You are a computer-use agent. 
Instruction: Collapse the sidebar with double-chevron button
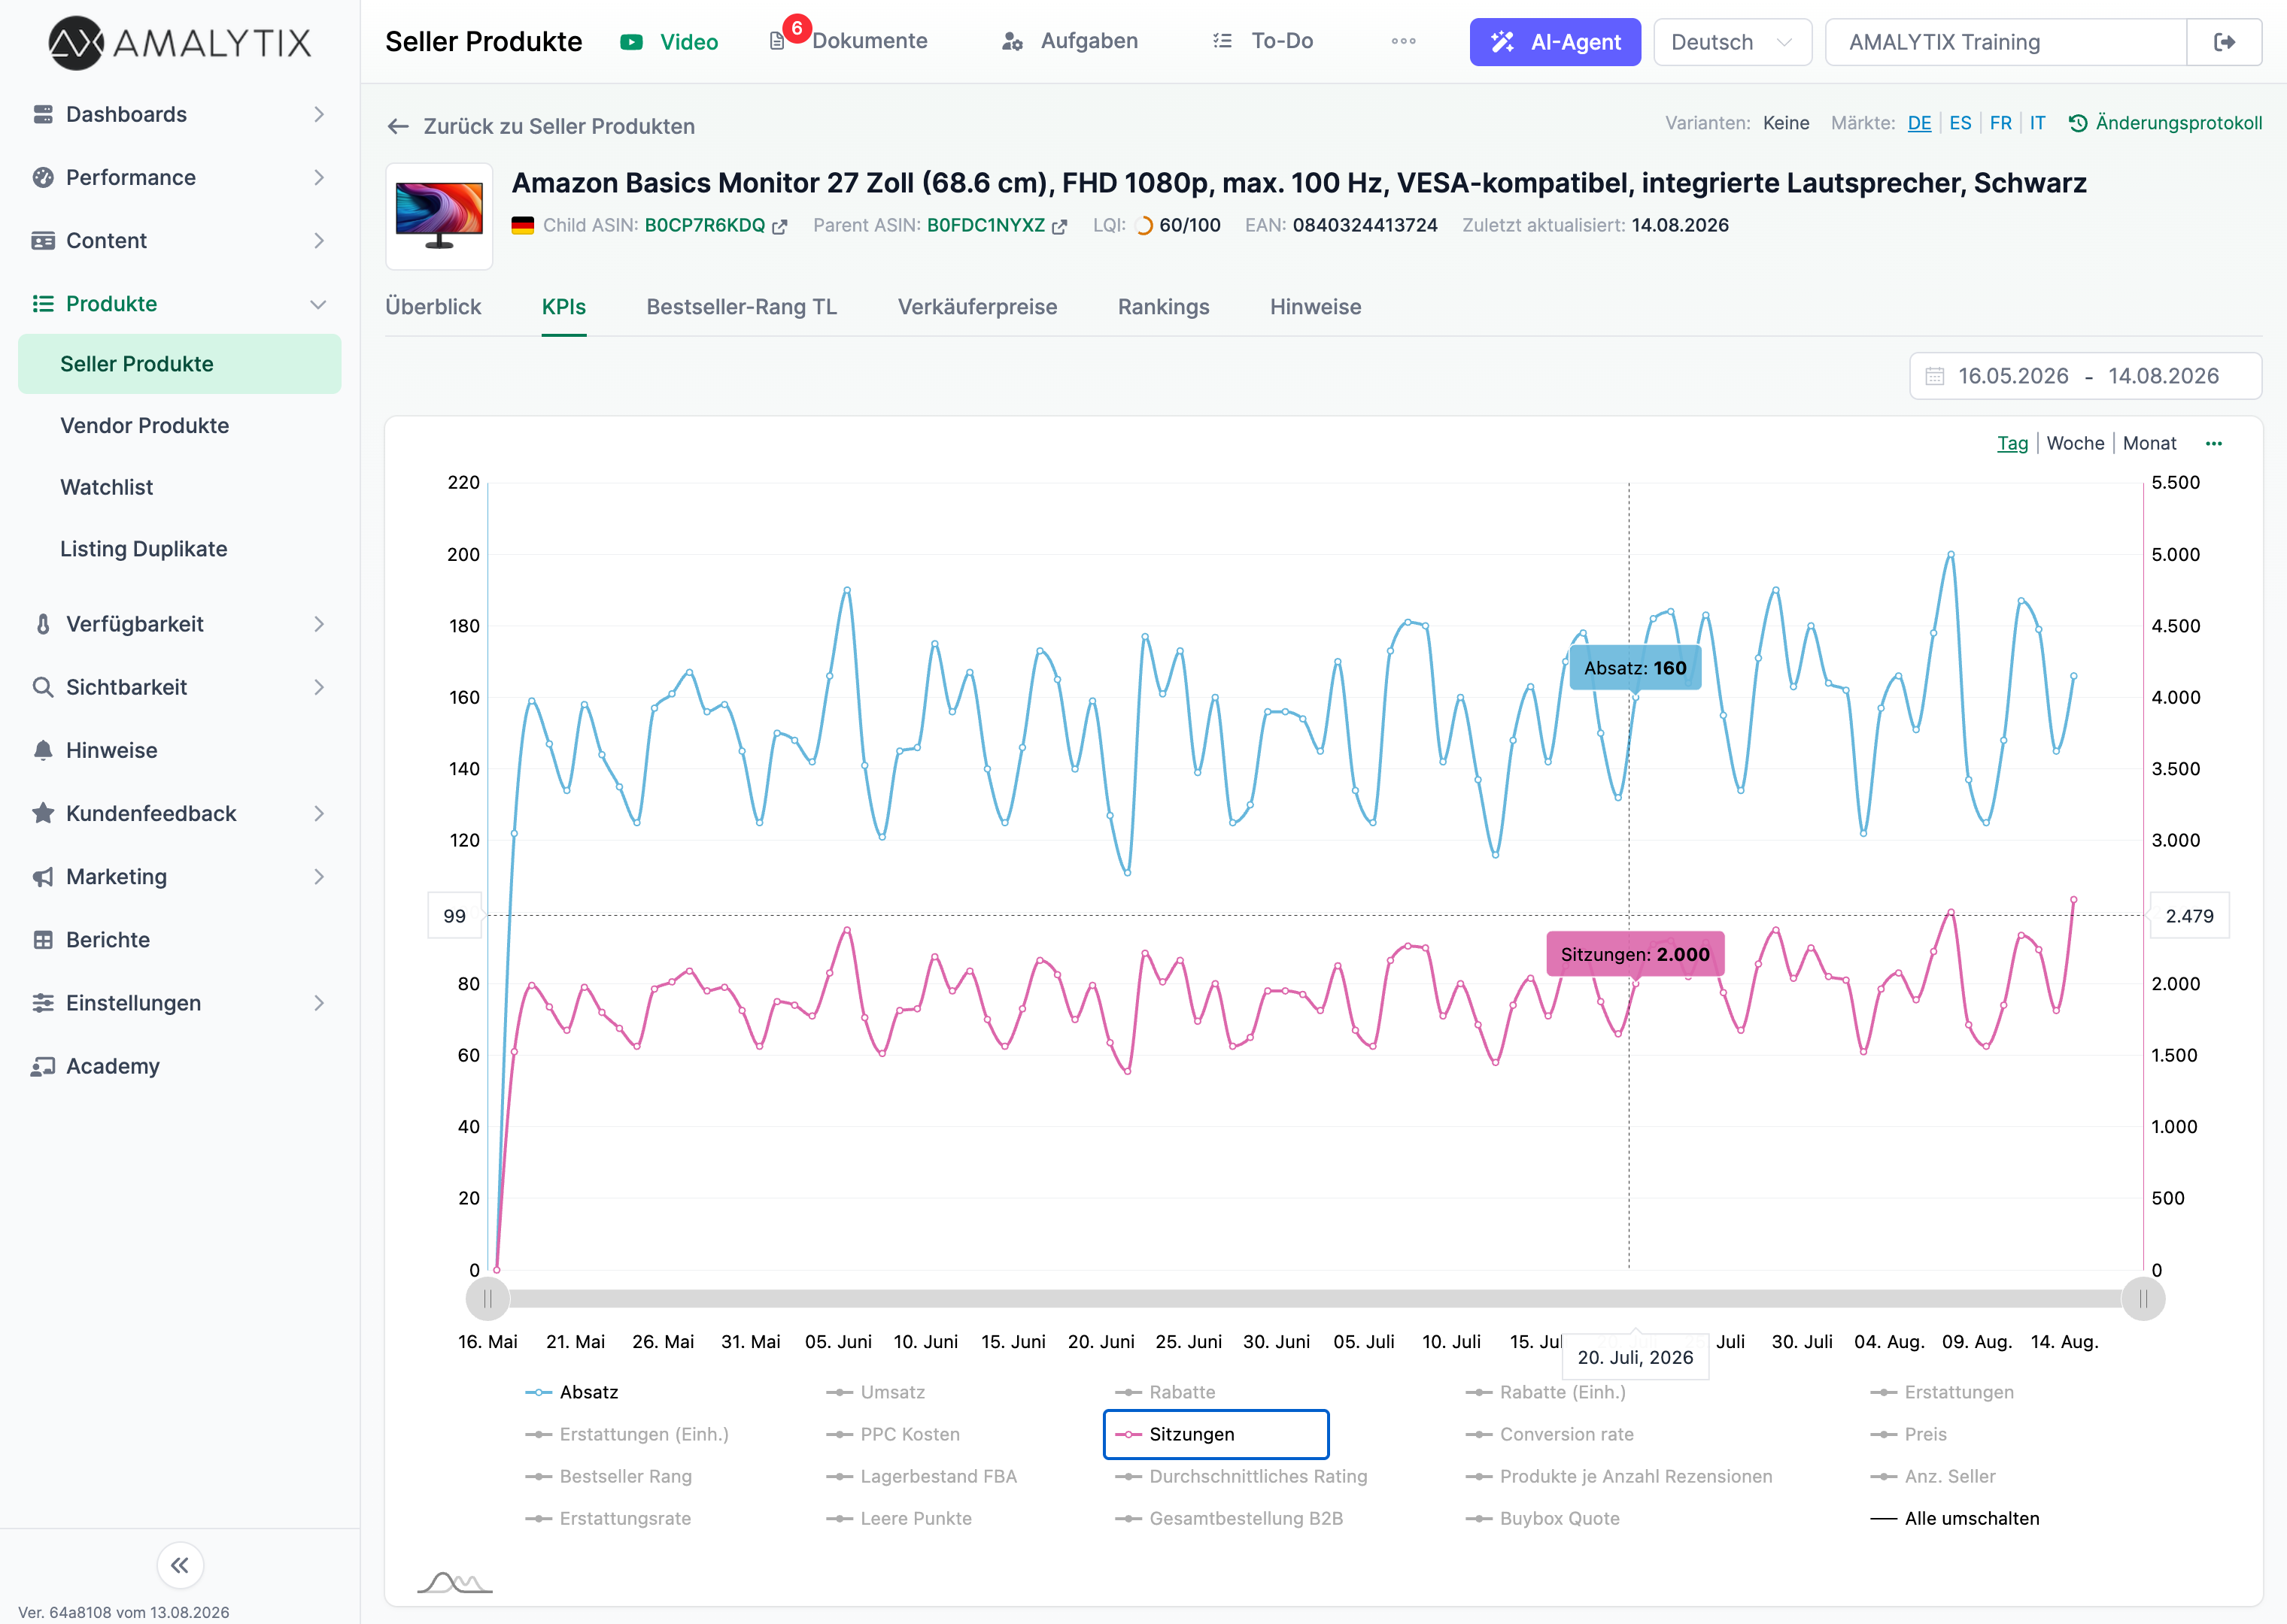[180, 1565]
